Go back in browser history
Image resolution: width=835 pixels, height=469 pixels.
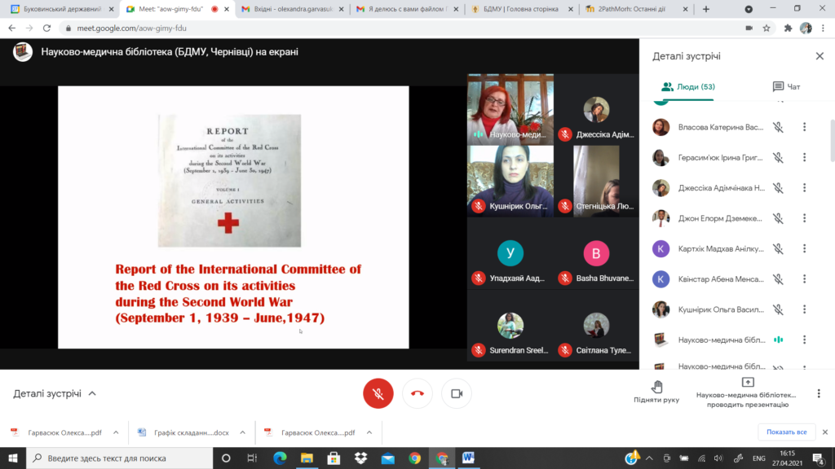(x=11, y=28)
